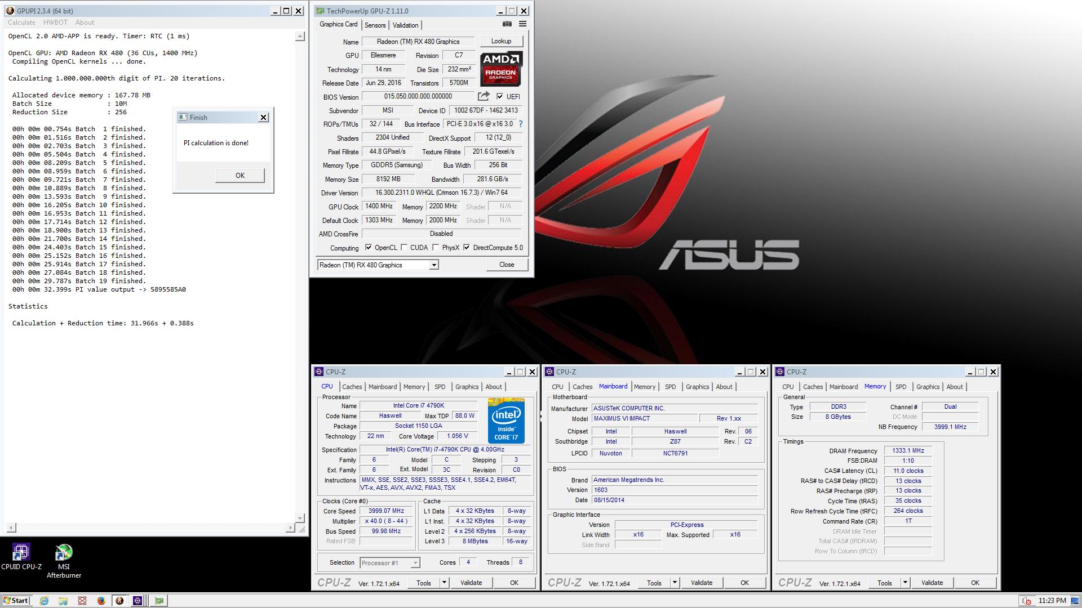Click the GPUPI vertical scrollbar down arrow
This screenshot has width=1082, height=608.
click(300, 518)
